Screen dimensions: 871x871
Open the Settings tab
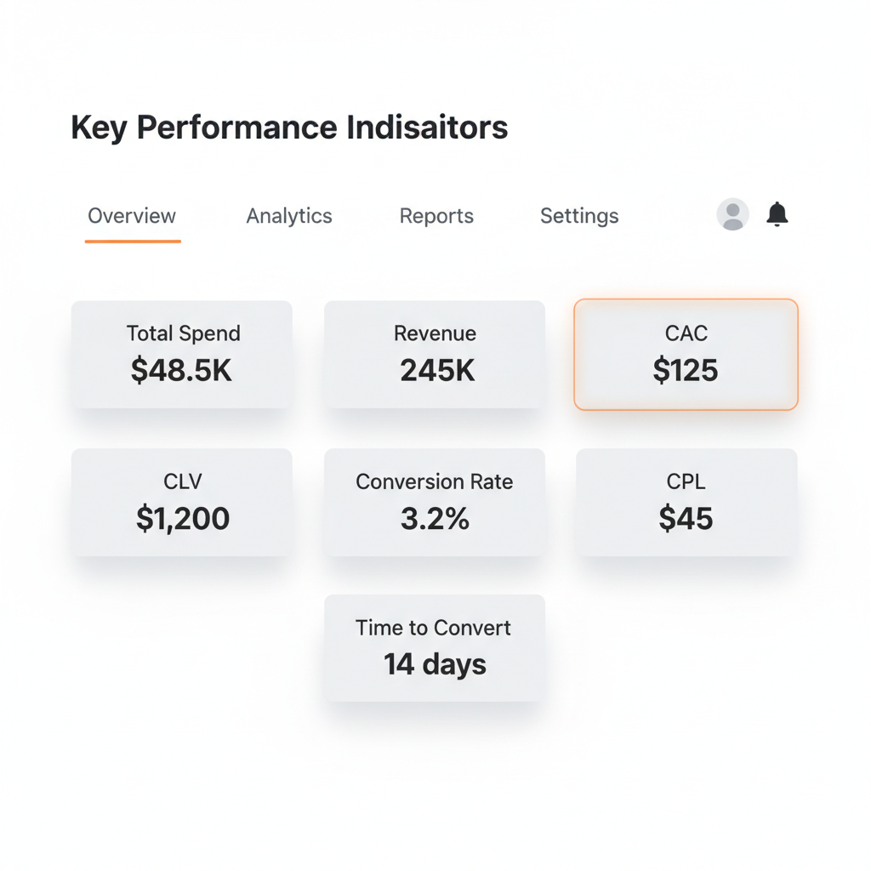point(578,216)
